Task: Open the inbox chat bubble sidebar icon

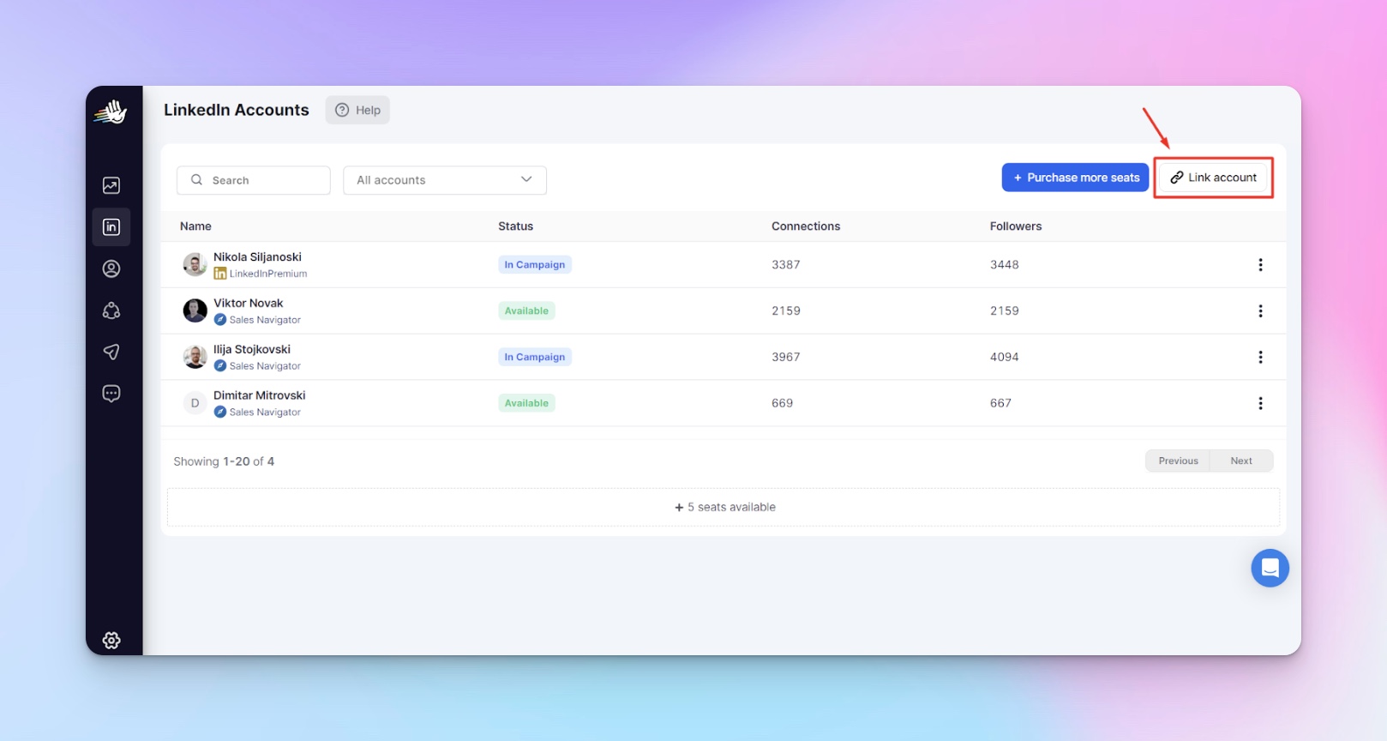Action: coord(111,394)
